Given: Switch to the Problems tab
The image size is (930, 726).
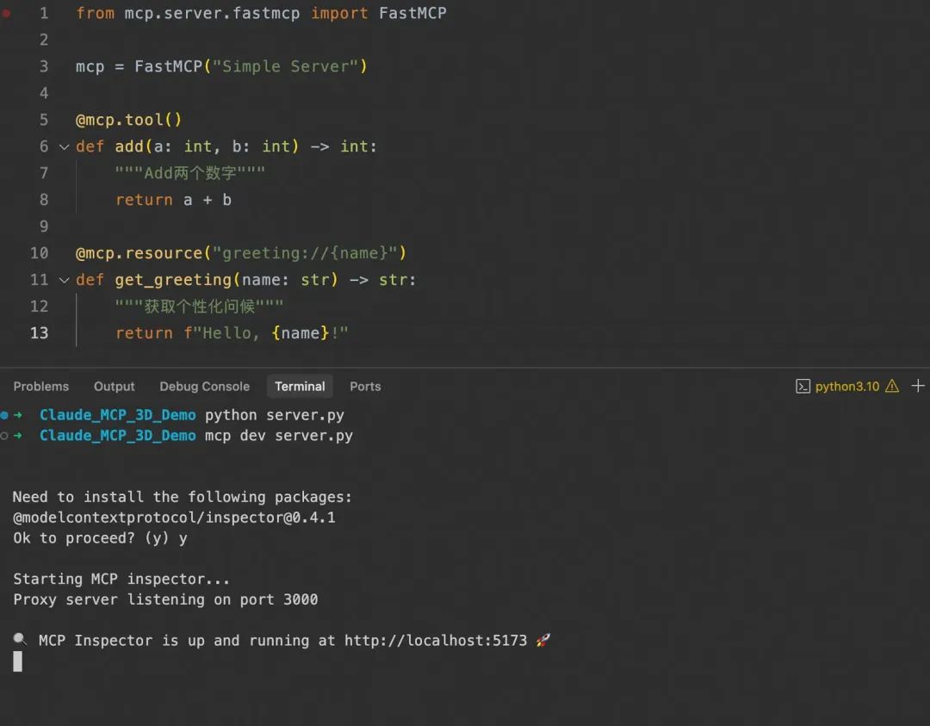Looking at the screenshot, I should (40, 387).
